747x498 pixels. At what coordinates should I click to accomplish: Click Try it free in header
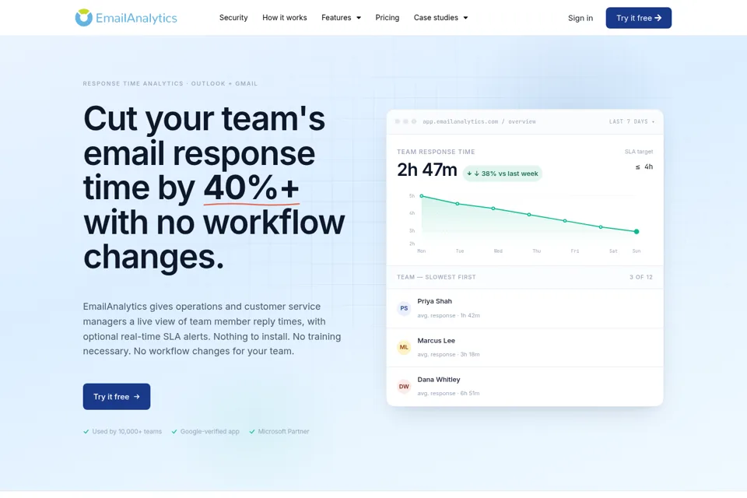click(638, 18)
